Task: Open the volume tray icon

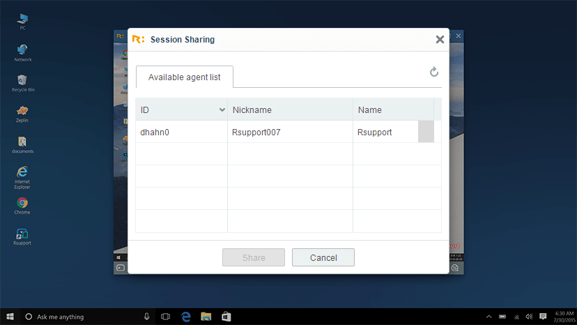Action: (x=529, y=317)
